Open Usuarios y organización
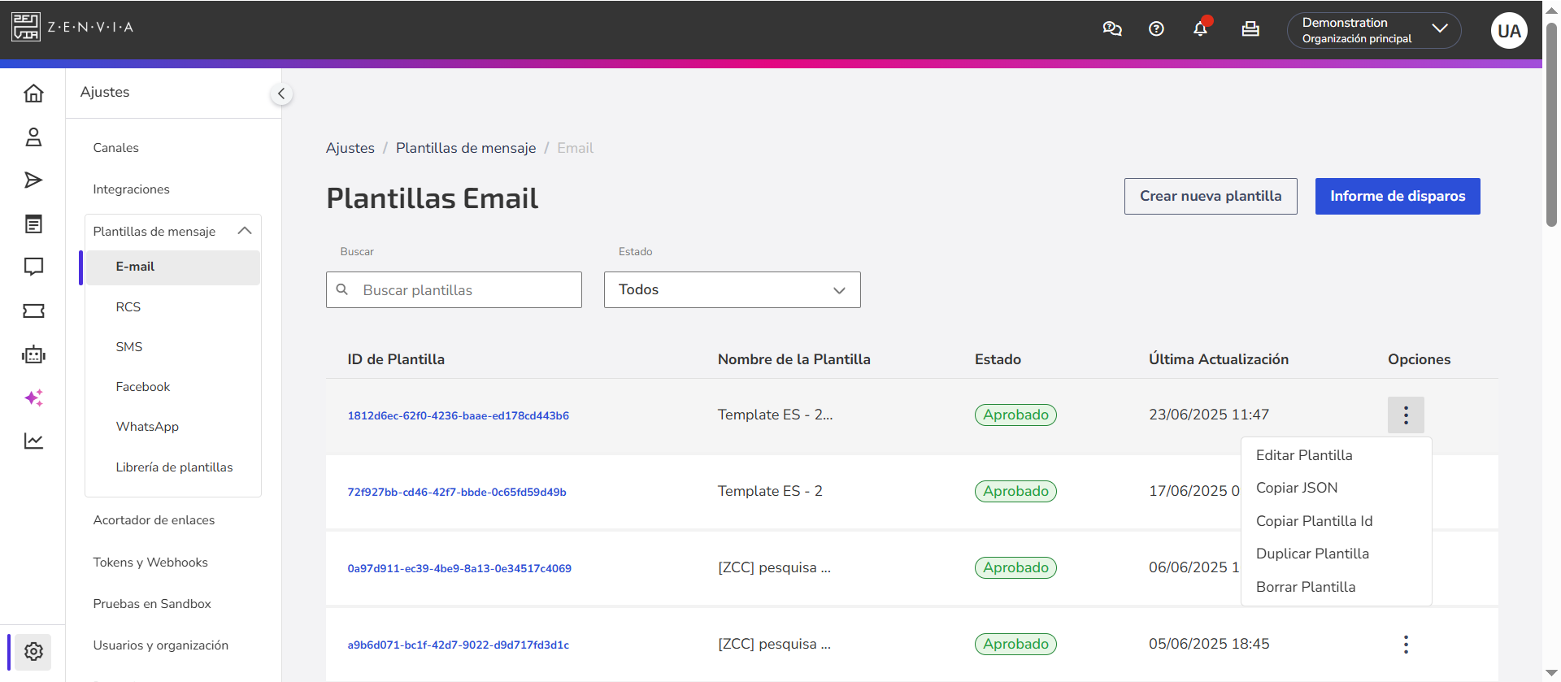 160,645
